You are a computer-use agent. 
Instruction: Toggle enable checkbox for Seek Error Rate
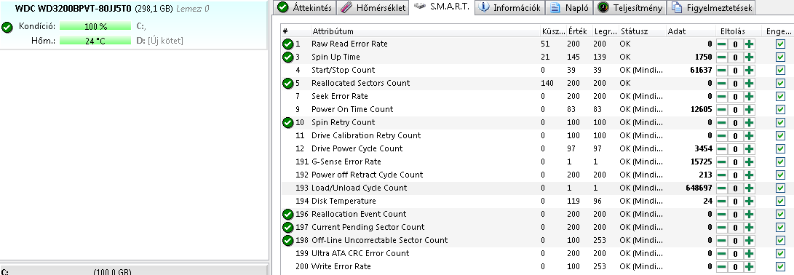(780, 96)
